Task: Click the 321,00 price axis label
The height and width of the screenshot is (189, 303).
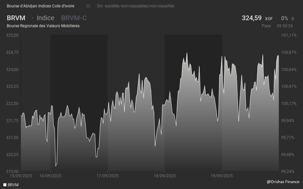Action: (12, 138)
